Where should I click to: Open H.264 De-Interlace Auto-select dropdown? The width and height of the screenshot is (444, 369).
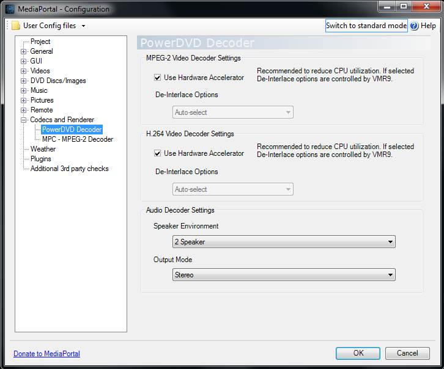pyautogui.click(x=233, y=189)
